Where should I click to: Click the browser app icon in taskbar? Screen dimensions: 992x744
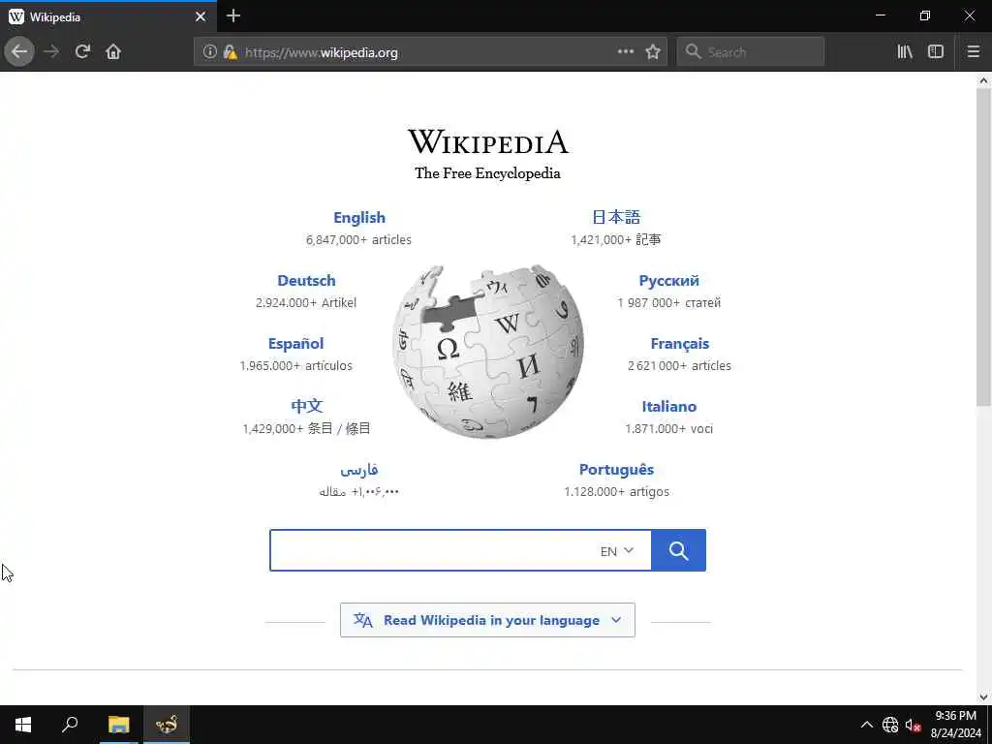point(167,725)
